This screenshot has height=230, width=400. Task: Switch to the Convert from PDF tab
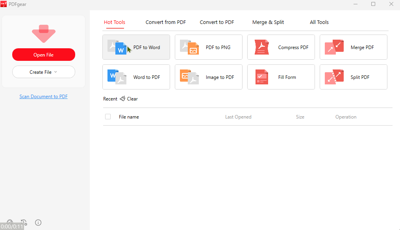tap(165, 22)
